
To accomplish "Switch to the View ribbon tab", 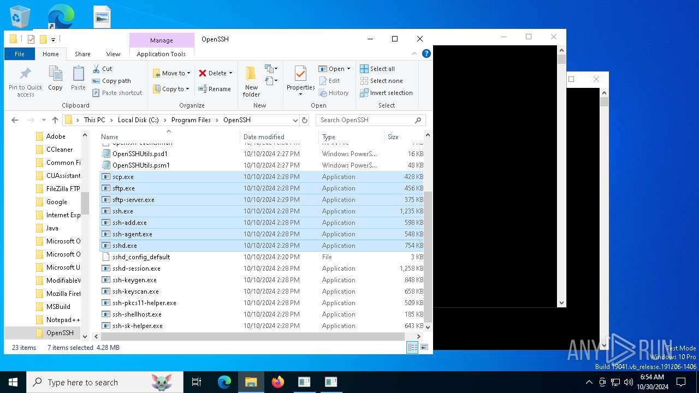I will coord(113,54).
